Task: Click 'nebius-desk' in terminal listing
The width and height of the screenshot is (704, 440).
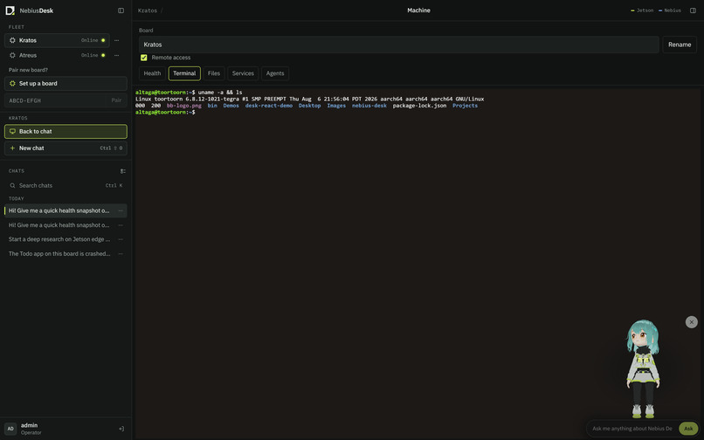Action: 369,106
